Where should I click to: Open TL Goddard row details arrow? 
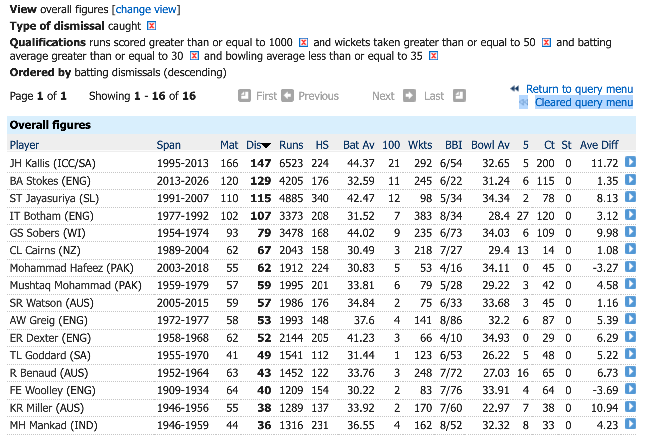(x=631, y=354)
